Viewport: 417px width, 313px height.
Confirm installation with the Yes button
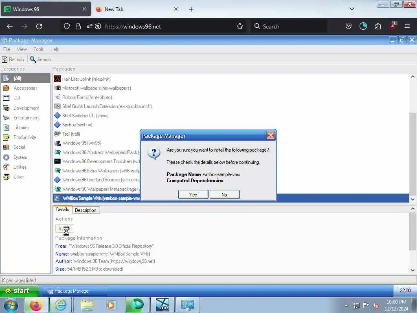click(x=193, y=194)
